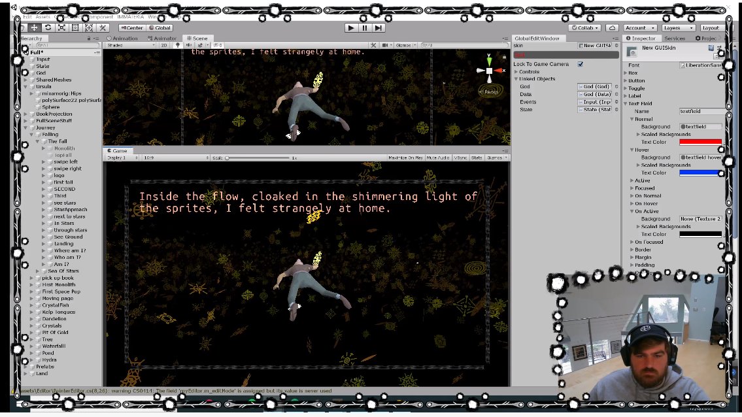
Task: Toggle VSync in Game view
Action: [460, 158]
